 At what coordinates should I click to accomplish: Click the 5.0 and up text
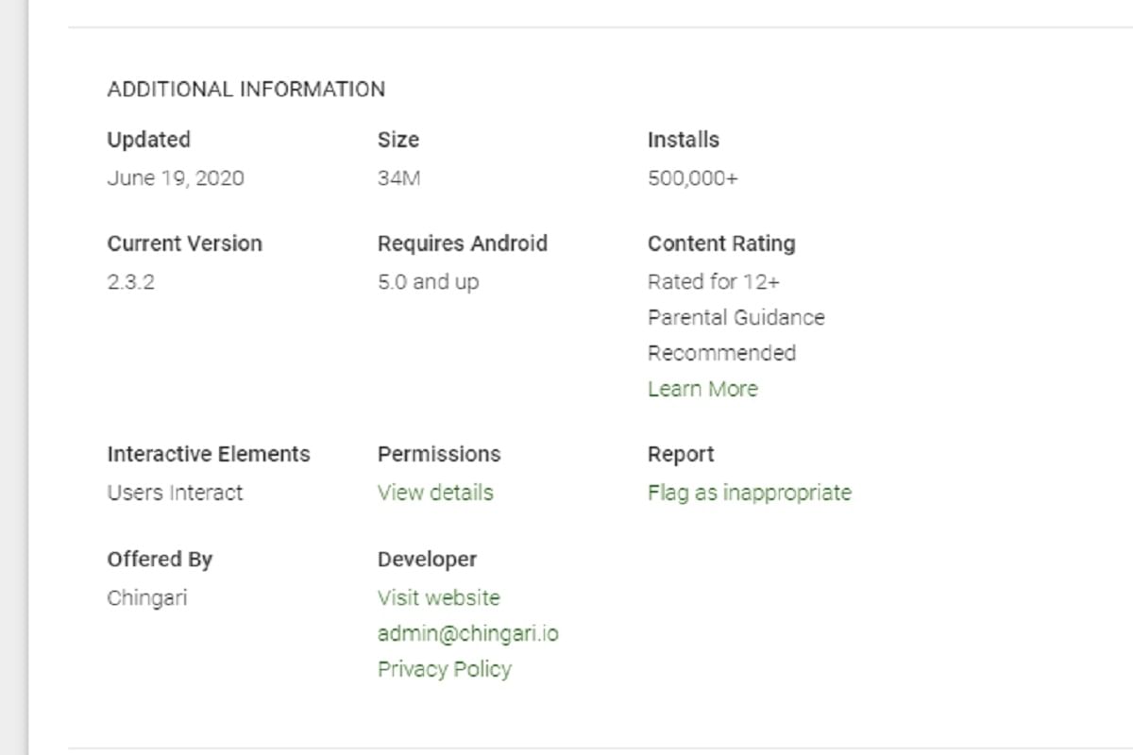428,282
